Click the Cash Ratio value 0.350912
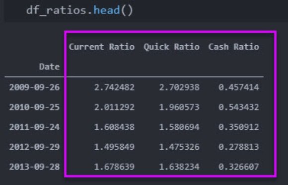288x185 pixels. [x=239, y=127]
